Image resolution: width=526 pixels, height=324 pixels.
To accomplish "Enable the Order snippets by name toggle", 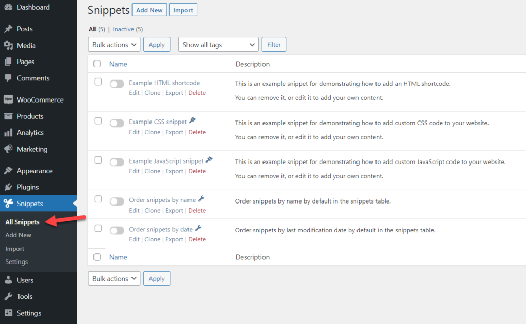I will pyautogui.click(x=117, y=201).
